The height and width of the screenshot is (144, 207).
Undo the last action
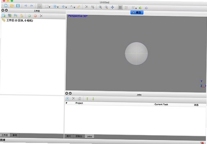(26, 6)
